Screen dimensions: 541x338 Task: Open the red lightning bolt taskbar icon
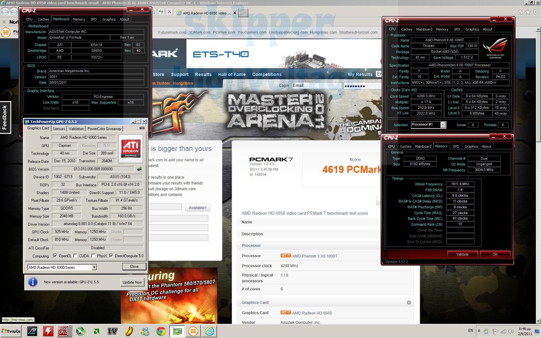click(x=48, y=331)
